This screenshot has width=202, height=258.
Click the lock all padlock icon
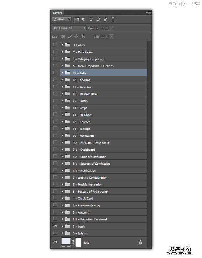point(83,37)
